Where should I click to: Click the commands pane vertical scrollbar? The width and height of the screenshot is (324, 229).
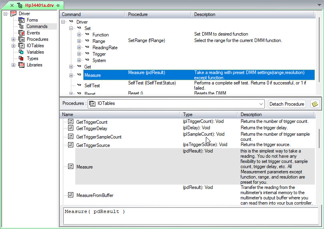click(x=320, y=50)
